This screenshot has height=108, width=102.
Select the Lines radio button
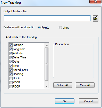(60, 28)
